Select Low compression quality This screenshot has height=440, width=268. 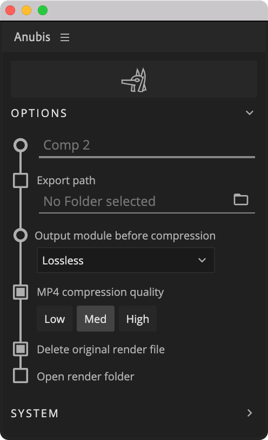point(55,319)
